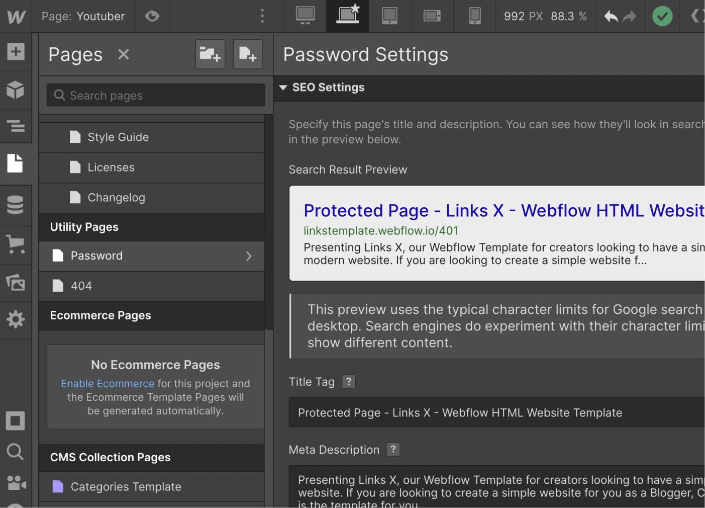Create a new page
This screenshot has width=705, height=508.
tap(248, 54)
